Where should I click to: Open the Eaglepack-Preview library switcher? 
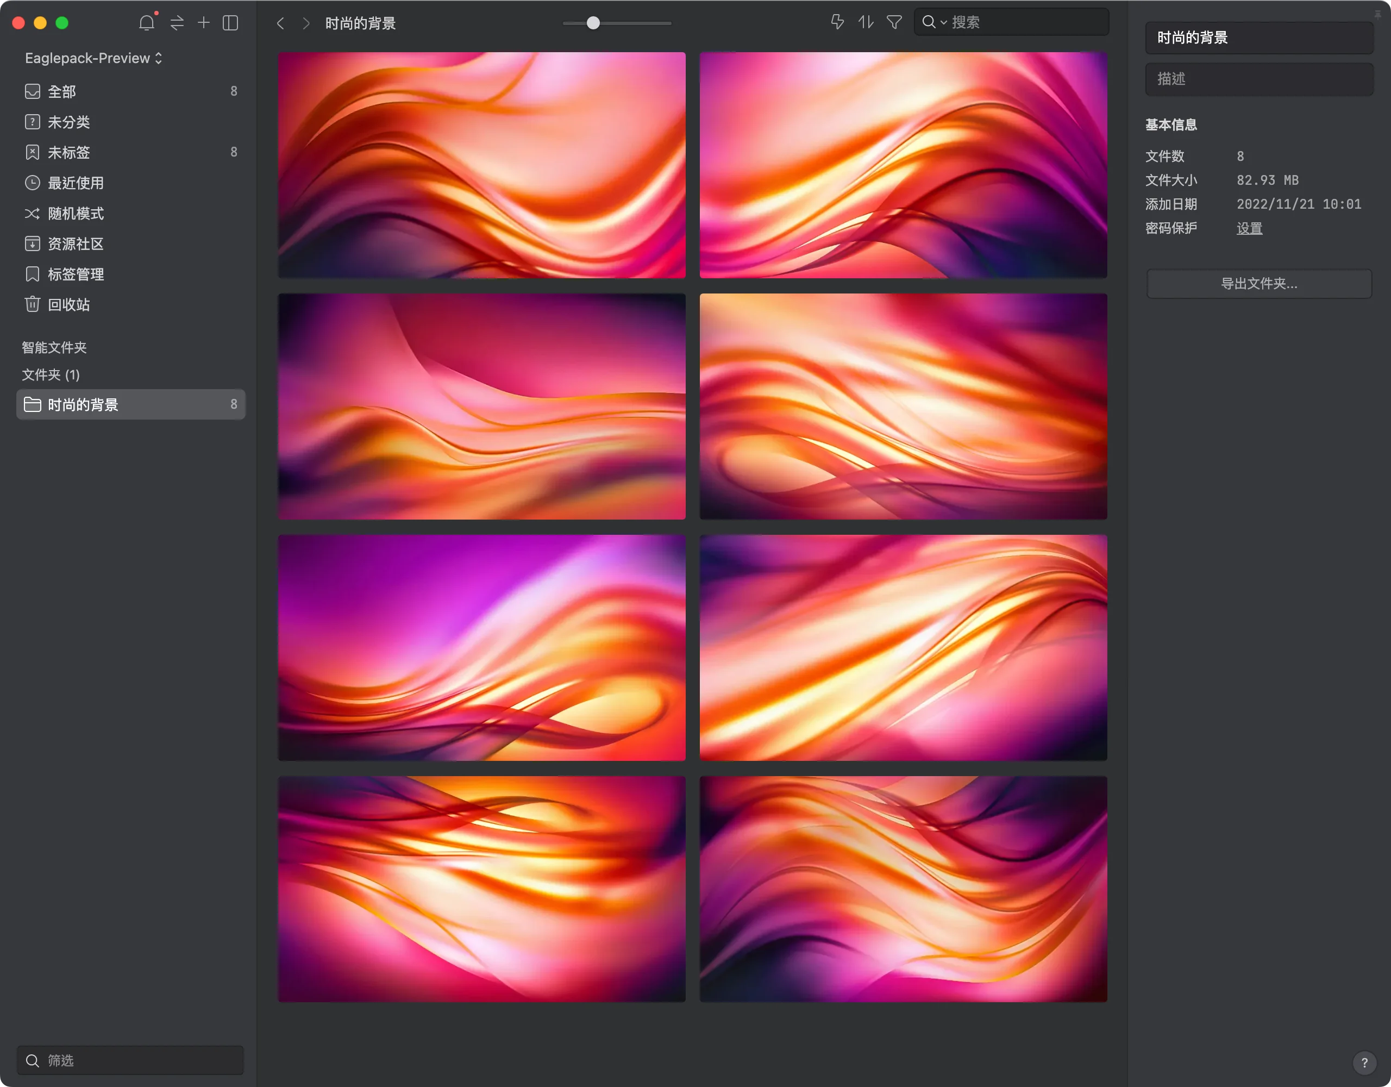pyautogui.click(x=93, y=58)
